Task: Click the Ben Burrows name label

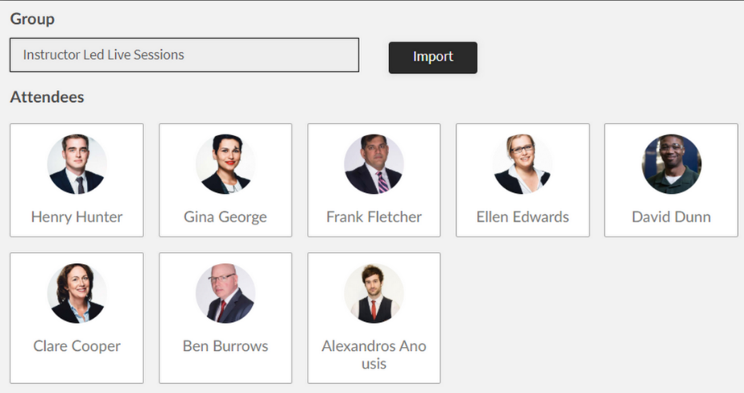Action: [225, 346]
